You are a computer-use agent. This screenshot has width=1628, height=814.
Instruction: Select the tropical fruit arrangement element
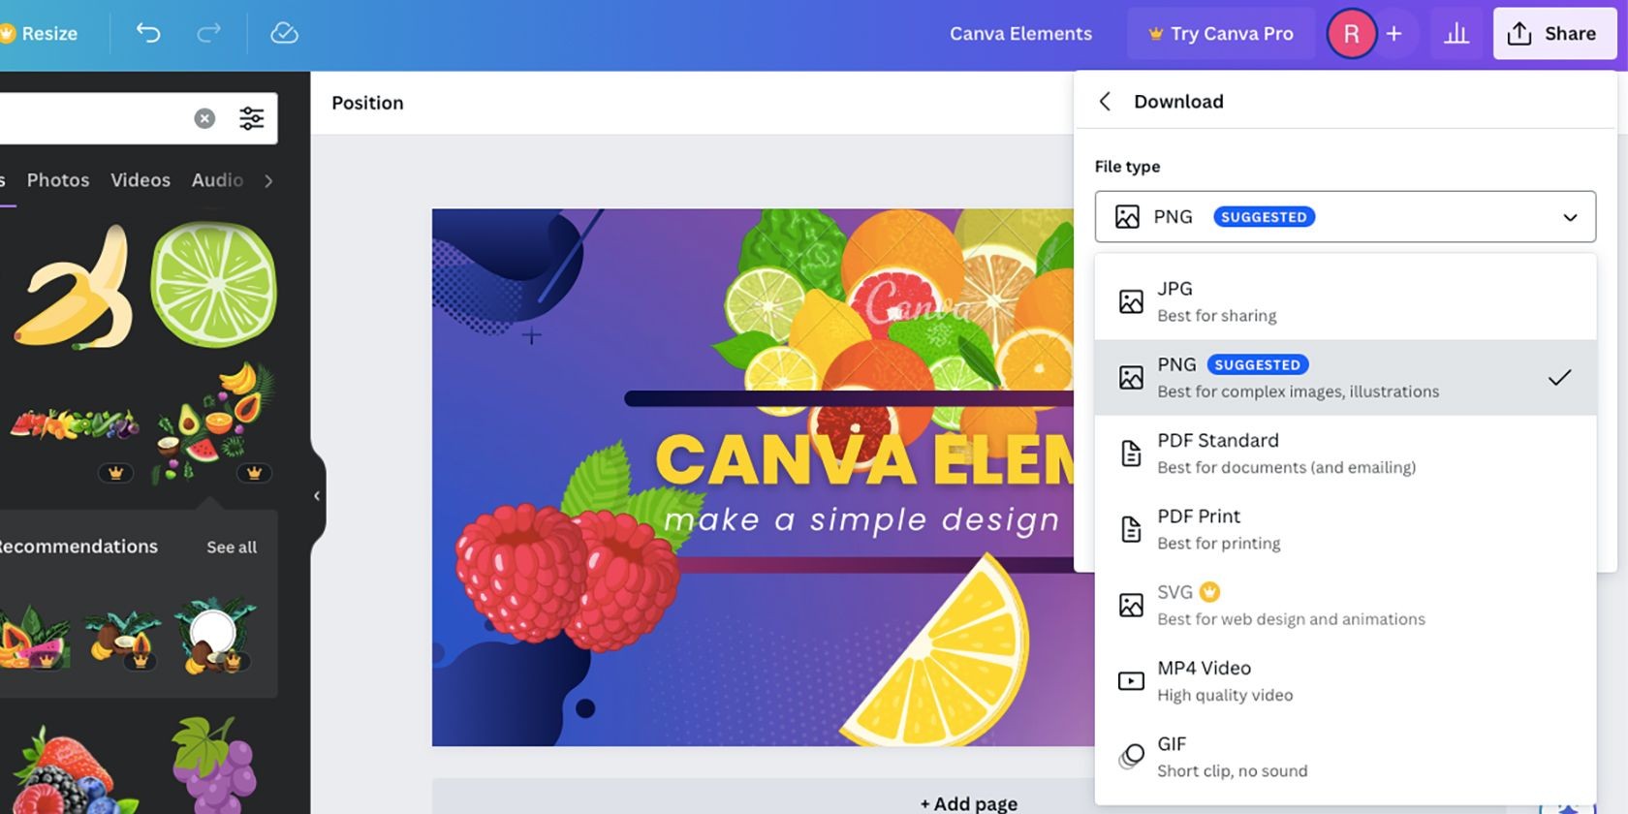point(215,423)
